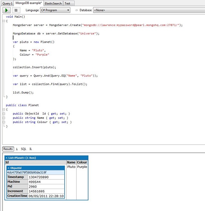This screenshot has height=211, width=205.
Task: Click the Pluto cell in results
Action: pos(71,167)
